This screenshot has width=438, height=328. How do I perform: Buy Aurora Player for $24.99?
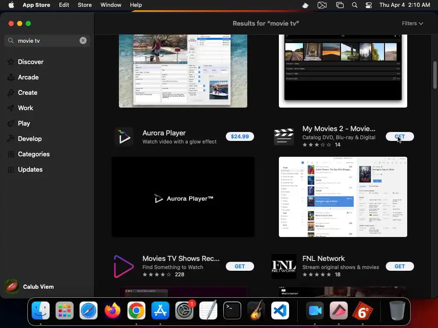tap(240, 136)
